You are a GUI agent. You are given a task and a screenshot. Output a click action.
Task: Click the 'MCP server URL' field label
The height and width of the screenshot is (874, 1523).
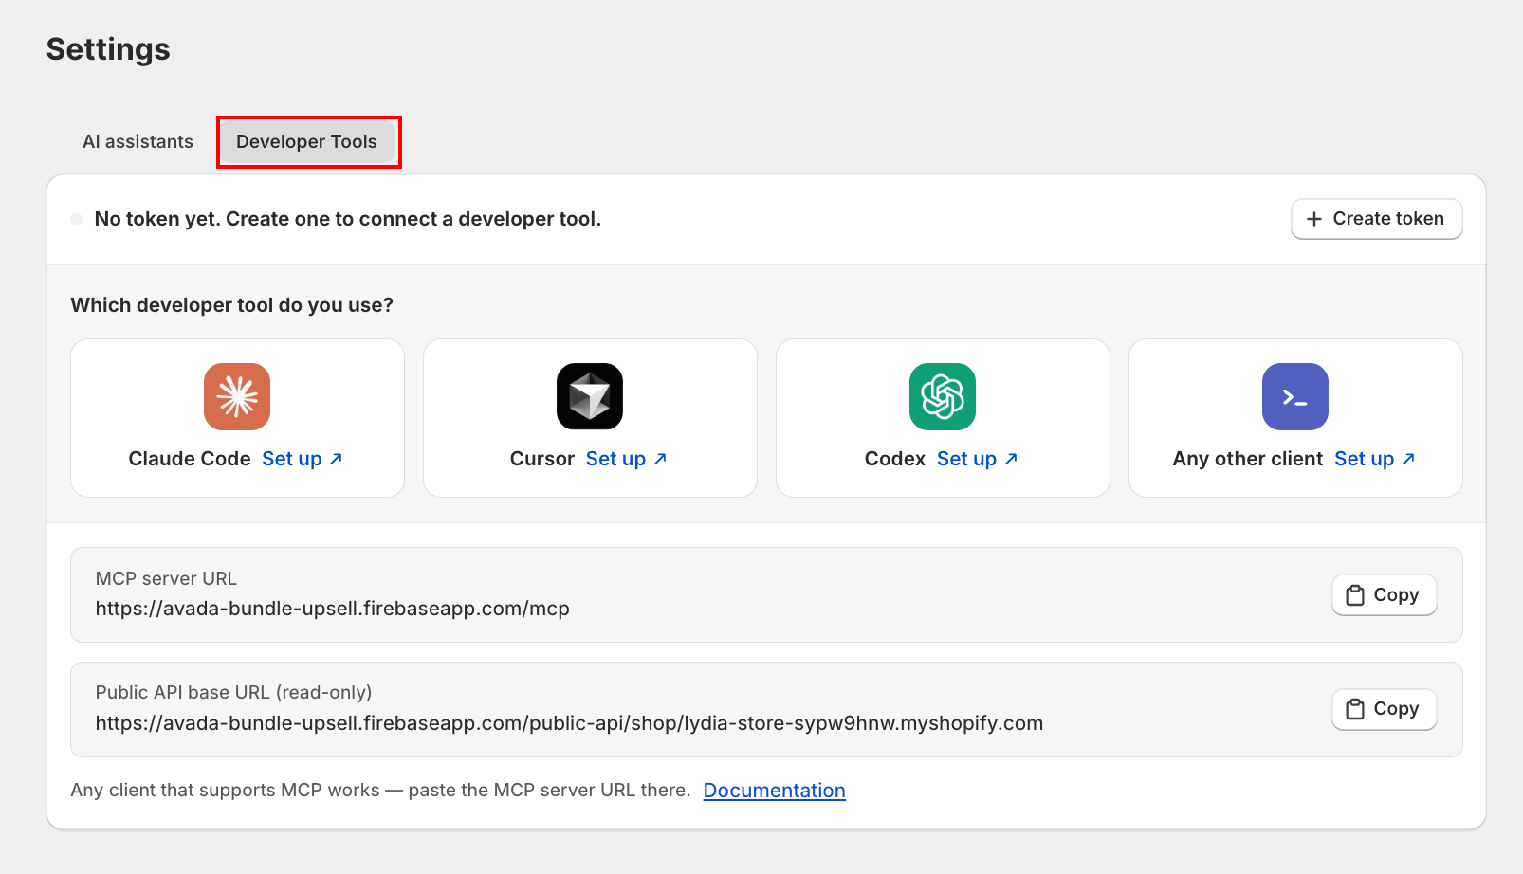tap(166, 578)
